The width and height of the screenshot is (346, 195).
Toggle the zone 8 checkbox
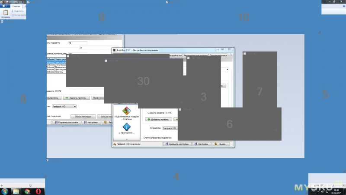2,21
